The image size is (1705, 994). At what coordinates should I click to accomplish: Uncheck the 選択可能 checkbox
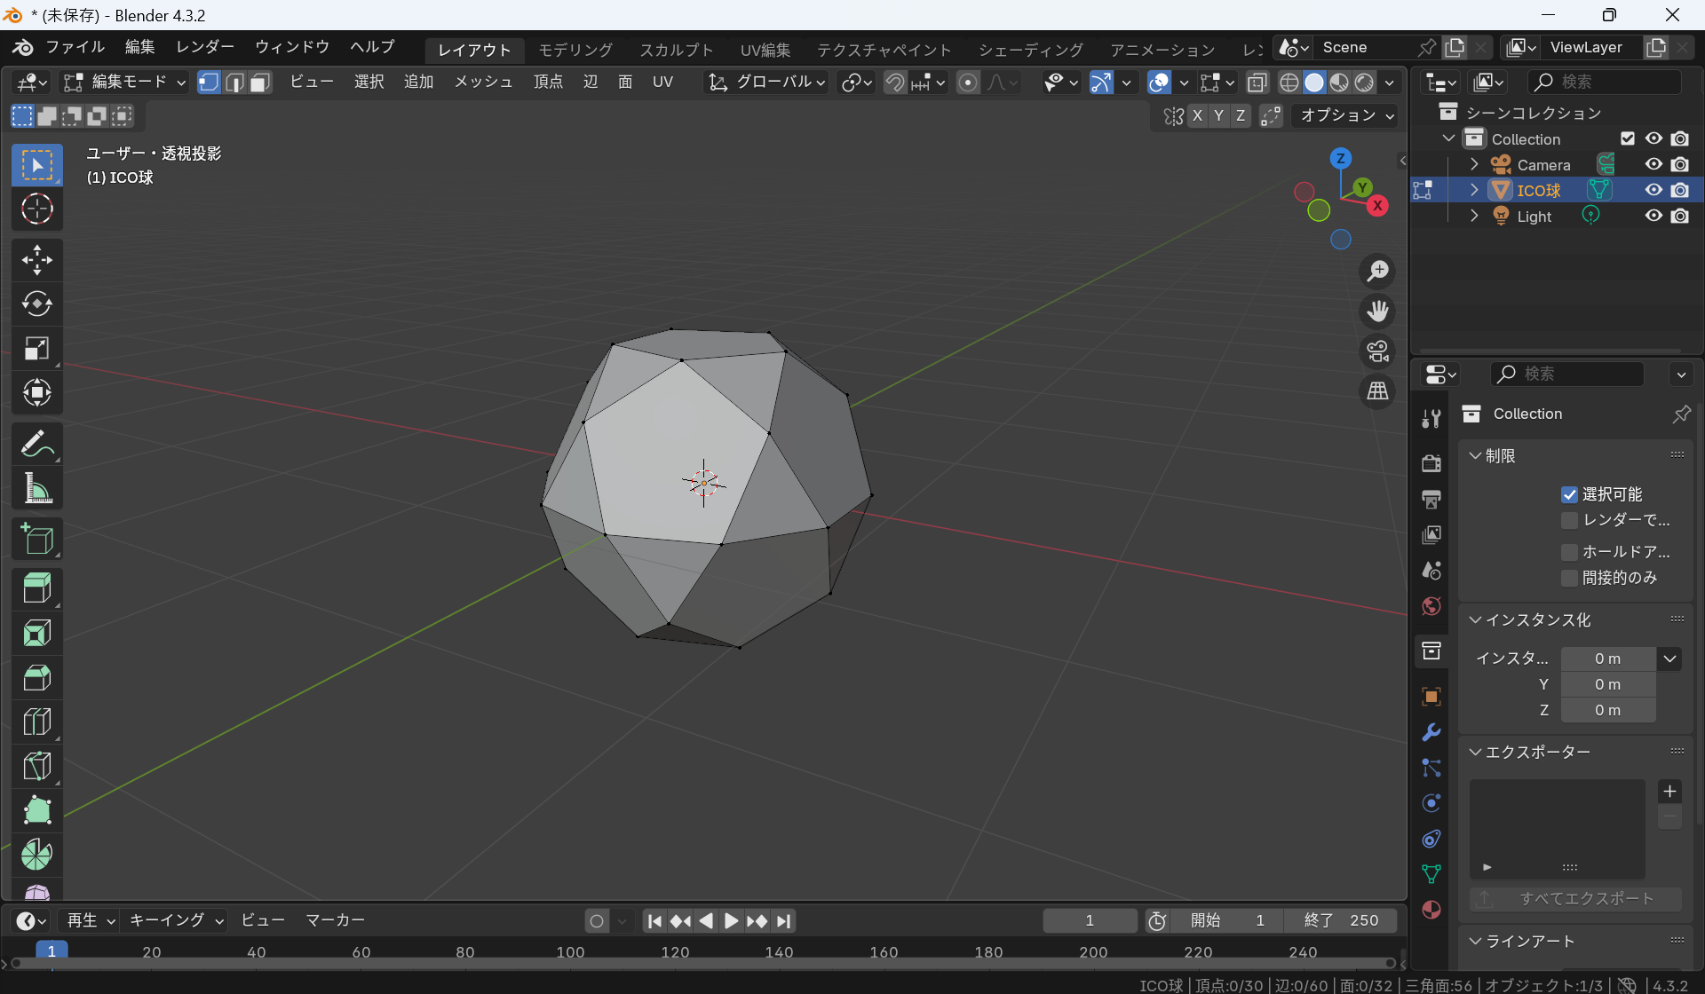1569,494
